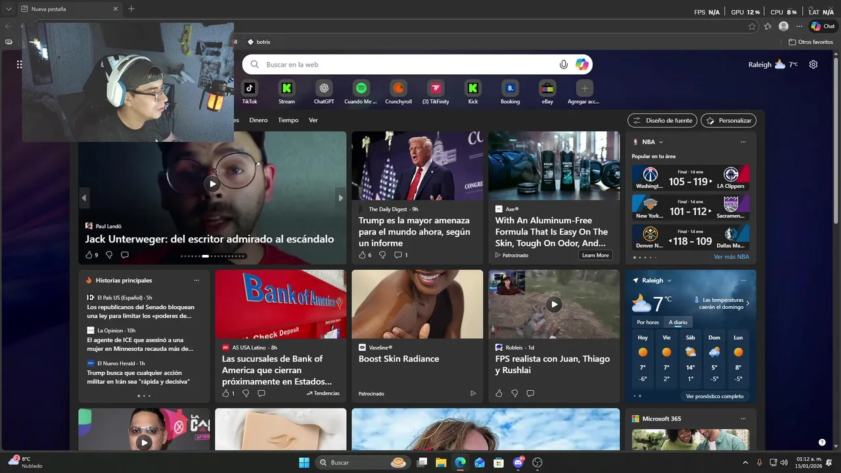Click Learn More on the Axe ad
Screen dimensions: 841x473
(595, 255)
